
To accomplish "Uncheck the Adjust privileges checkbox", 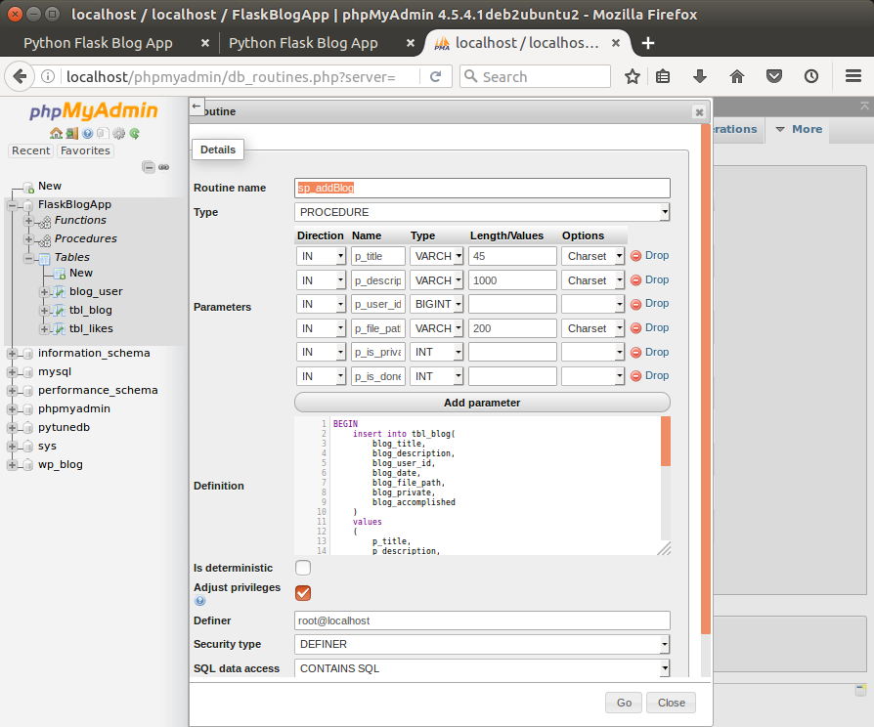I will [x=303, y=593].
